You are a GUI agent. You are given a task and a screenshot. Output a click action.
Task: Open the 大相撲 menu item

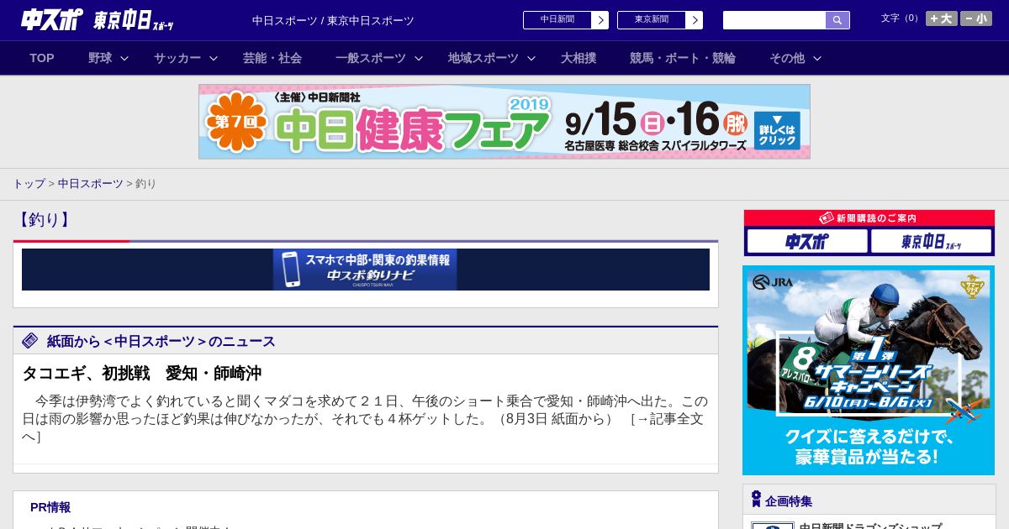[x=578, y=58]
